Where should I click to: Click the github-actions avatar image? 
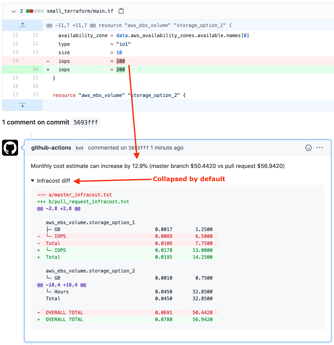(10, 148)
